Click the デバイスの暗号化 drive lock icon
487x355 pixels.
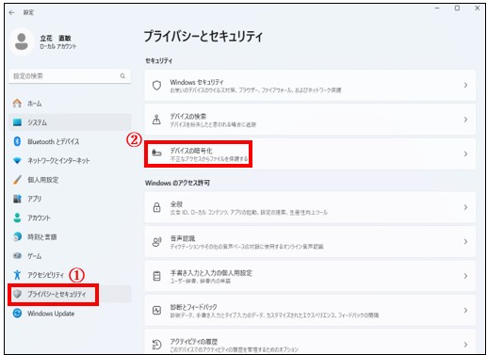156,153
